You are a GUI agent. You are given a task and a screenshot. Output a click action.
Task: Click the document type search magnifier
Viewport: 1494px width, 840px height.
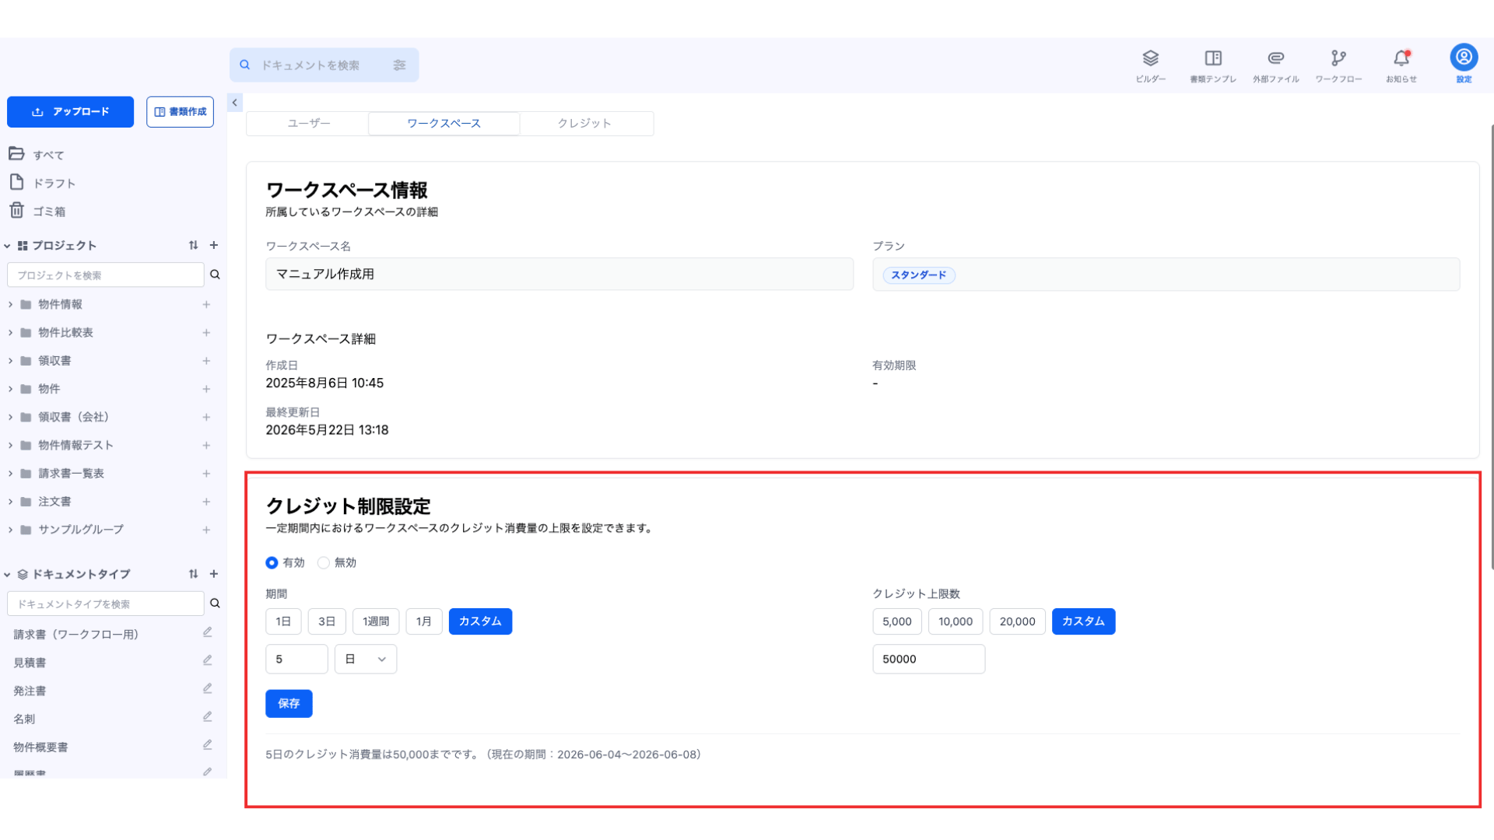[215, 604]
